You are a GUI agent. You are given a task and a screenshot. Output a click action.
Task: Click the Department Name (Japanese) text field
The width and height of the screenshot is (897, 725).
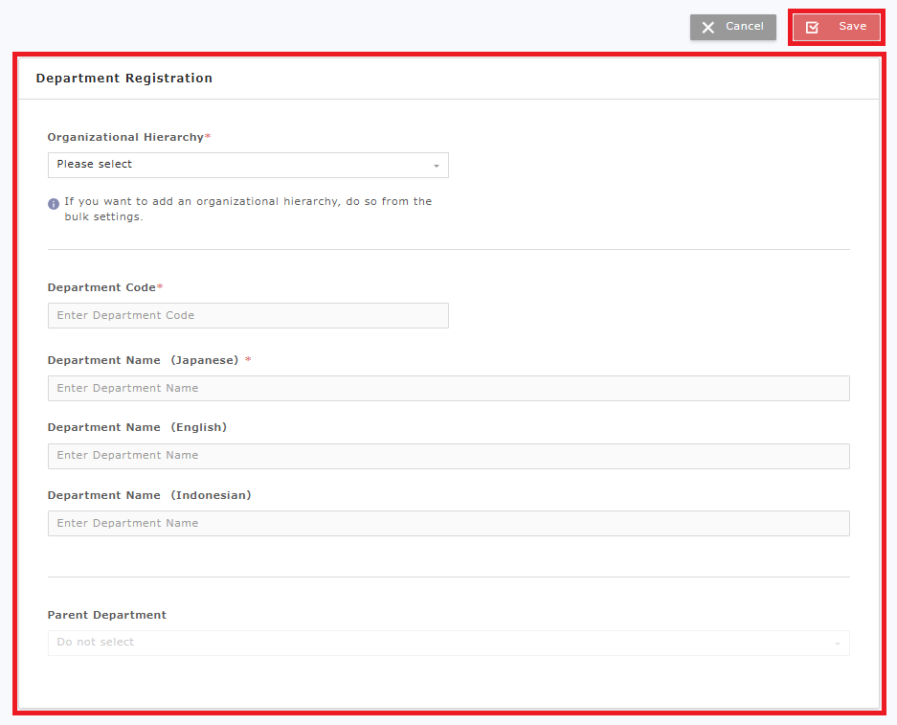pyautogui.click(x=448, y=389)
